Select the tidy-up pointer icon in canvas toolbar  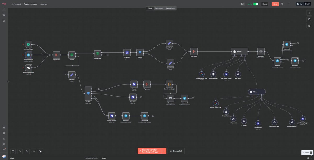point(40,151)
